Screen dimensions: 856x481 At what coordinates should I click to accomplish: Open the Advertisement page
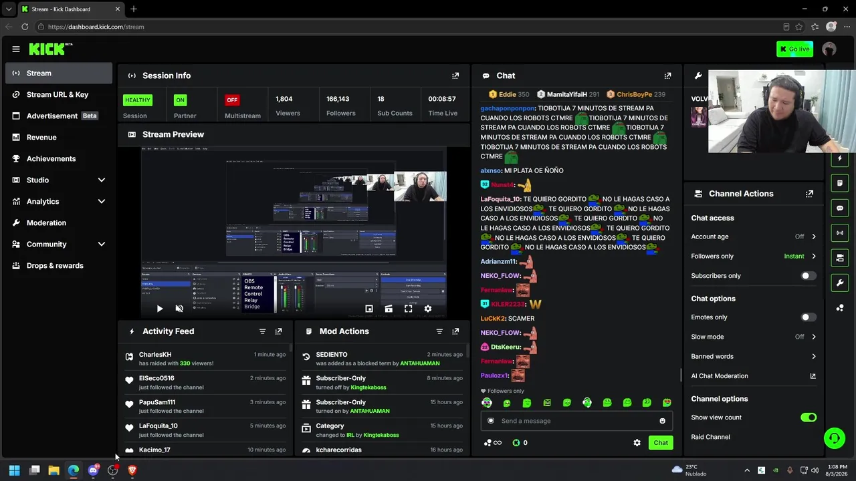59,116
